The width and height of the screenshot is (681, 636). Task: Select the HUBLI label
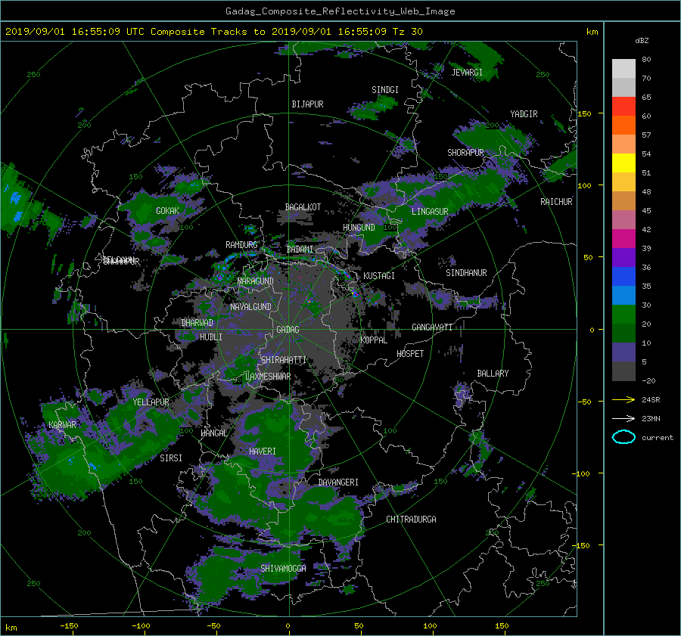point(211,337)
